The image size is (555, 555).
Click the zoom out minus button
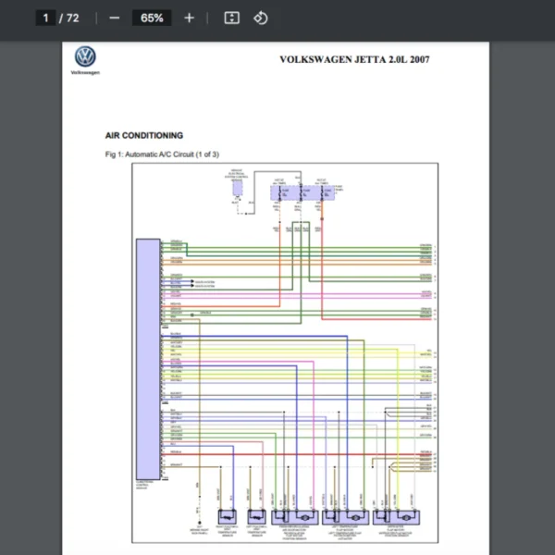114,18
